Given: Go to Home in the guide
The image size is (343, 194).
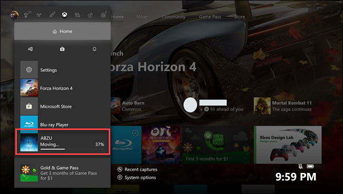Looking at the screenshot, I should [62, 31].
